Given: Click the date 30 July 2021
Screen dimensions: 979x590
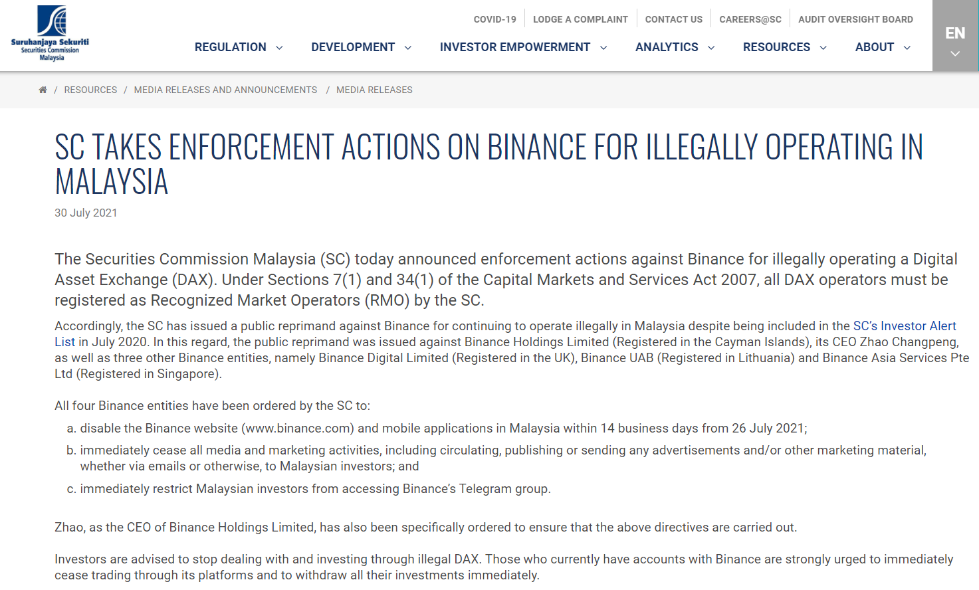Looking at the screenshot, I should tap(86, 213).
